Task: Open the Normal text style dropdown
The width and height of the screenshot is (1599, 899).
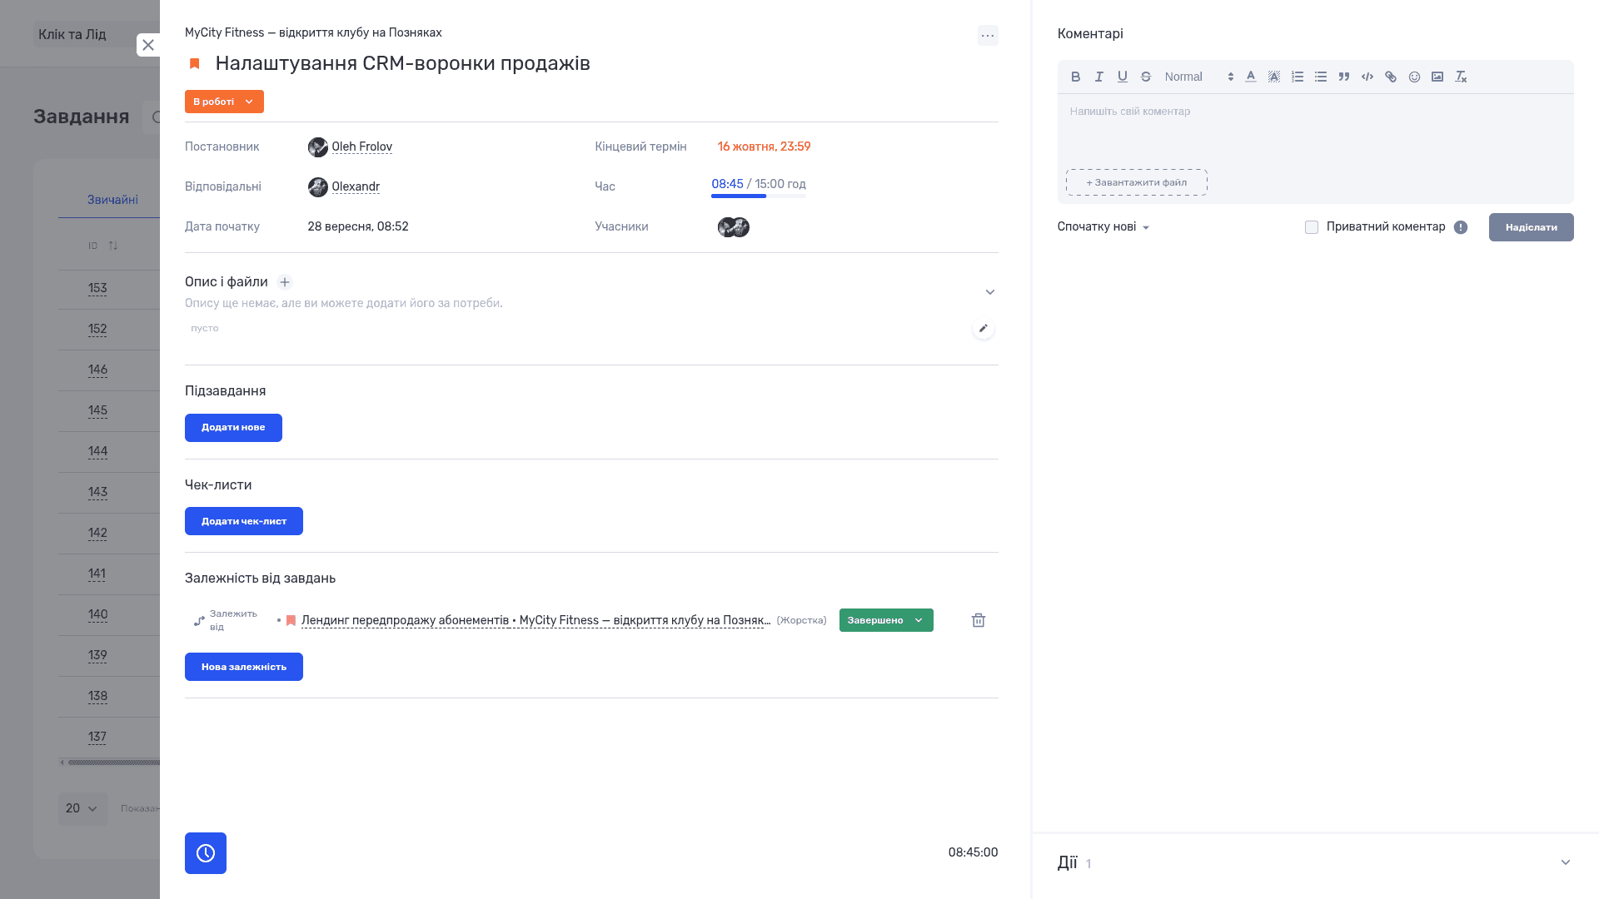Action: [x=1198, y=77]
